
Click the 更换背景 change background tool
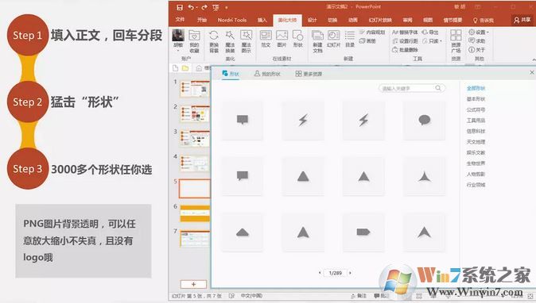click(x=214, y=41)
